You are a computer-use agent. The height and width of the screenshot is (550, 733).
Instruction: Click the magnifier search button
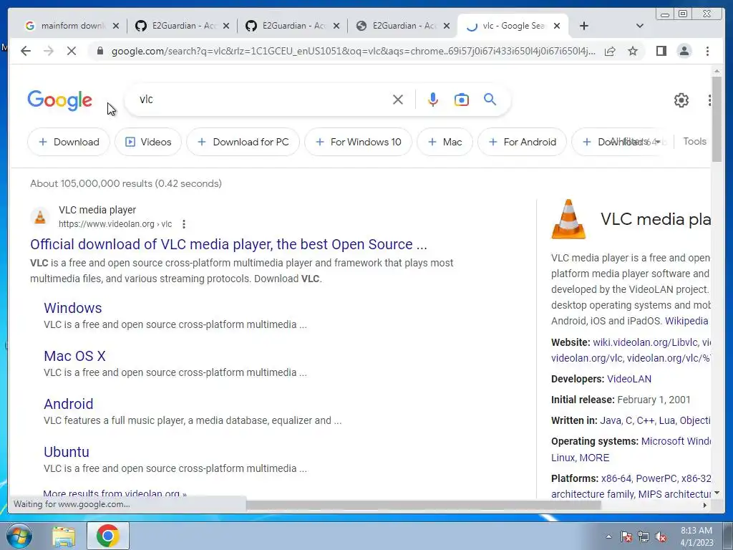[x=490, y=99]
